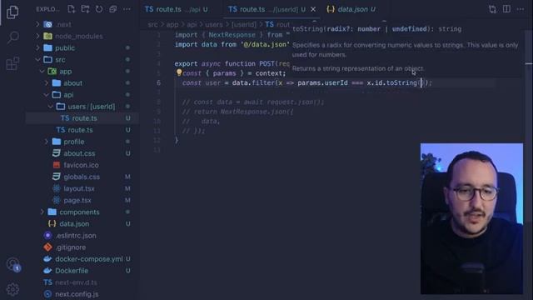Viewport: 533px width, 300px height.
Task: Open the Manage settings gear
Action: point(12,289)
